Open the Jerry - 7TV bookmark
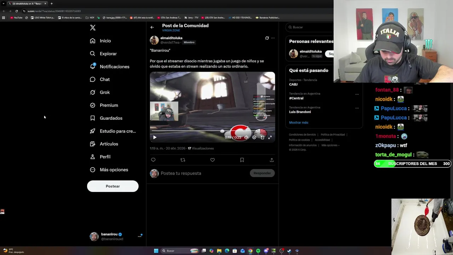453x255 pixels. pos(191,17)
